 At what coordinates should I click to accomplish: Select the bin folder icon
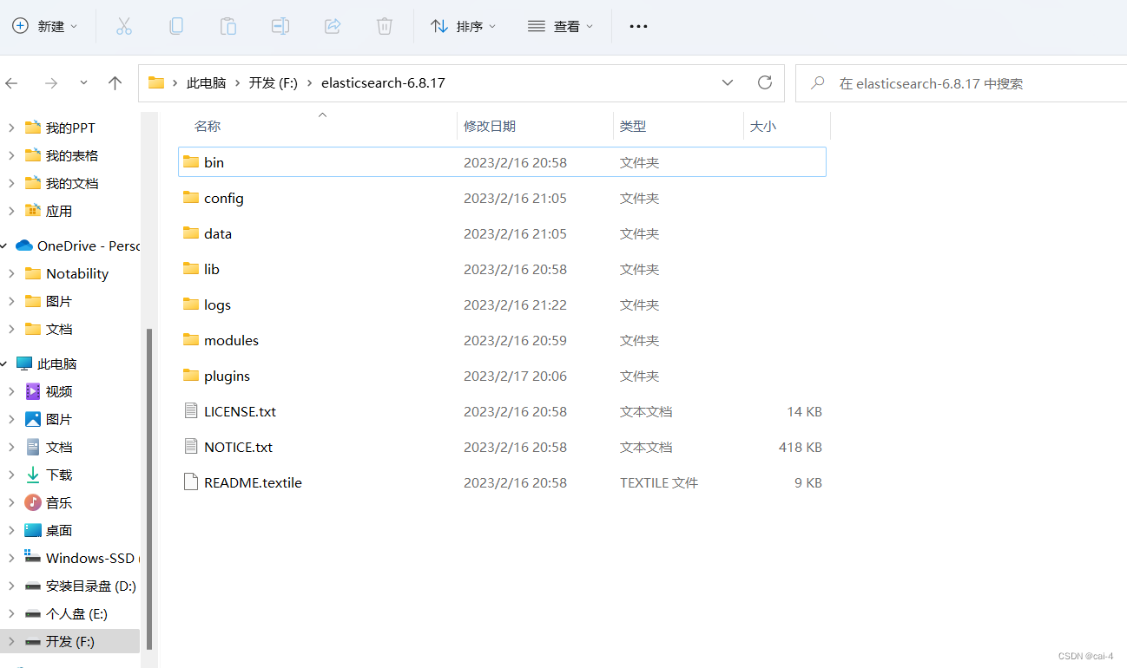point(192,161)
